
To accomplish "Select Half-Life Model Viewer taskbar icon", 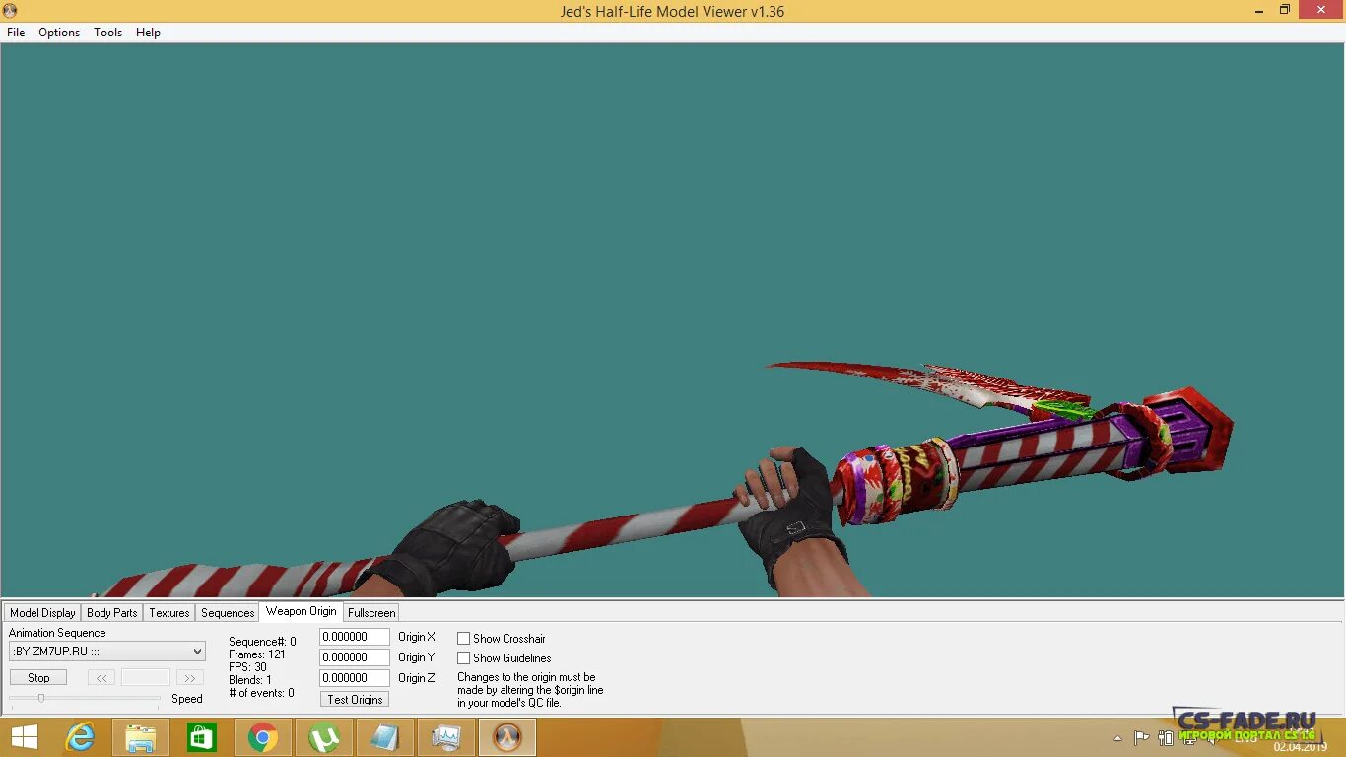I will point(507,737).
